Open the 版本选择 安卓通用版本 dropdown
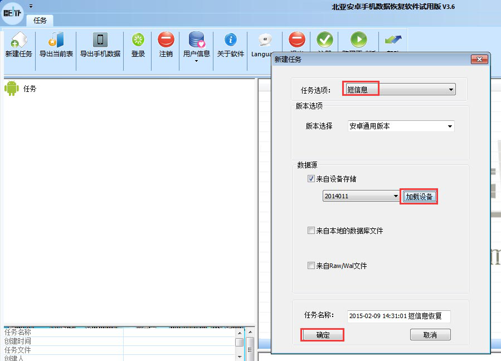Viewport: 501px width, 361px height. [x=401, y=126]
